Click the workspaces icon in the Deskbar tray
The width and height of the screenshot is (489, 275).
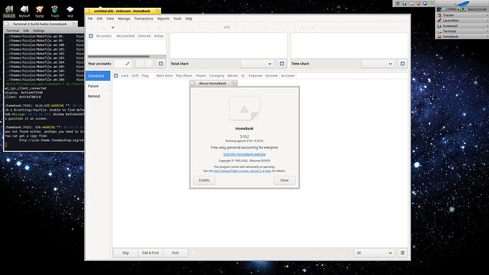pos(439,9)
